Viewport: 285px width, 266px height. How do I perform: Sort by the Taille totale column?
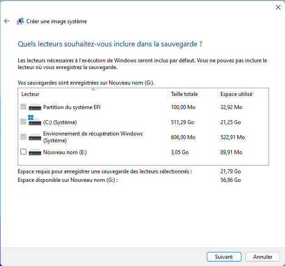(x=193, y=94)
